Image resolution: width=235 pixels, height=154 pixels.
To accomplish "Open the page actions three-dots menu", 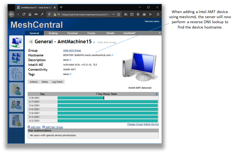I will point(113,14).
